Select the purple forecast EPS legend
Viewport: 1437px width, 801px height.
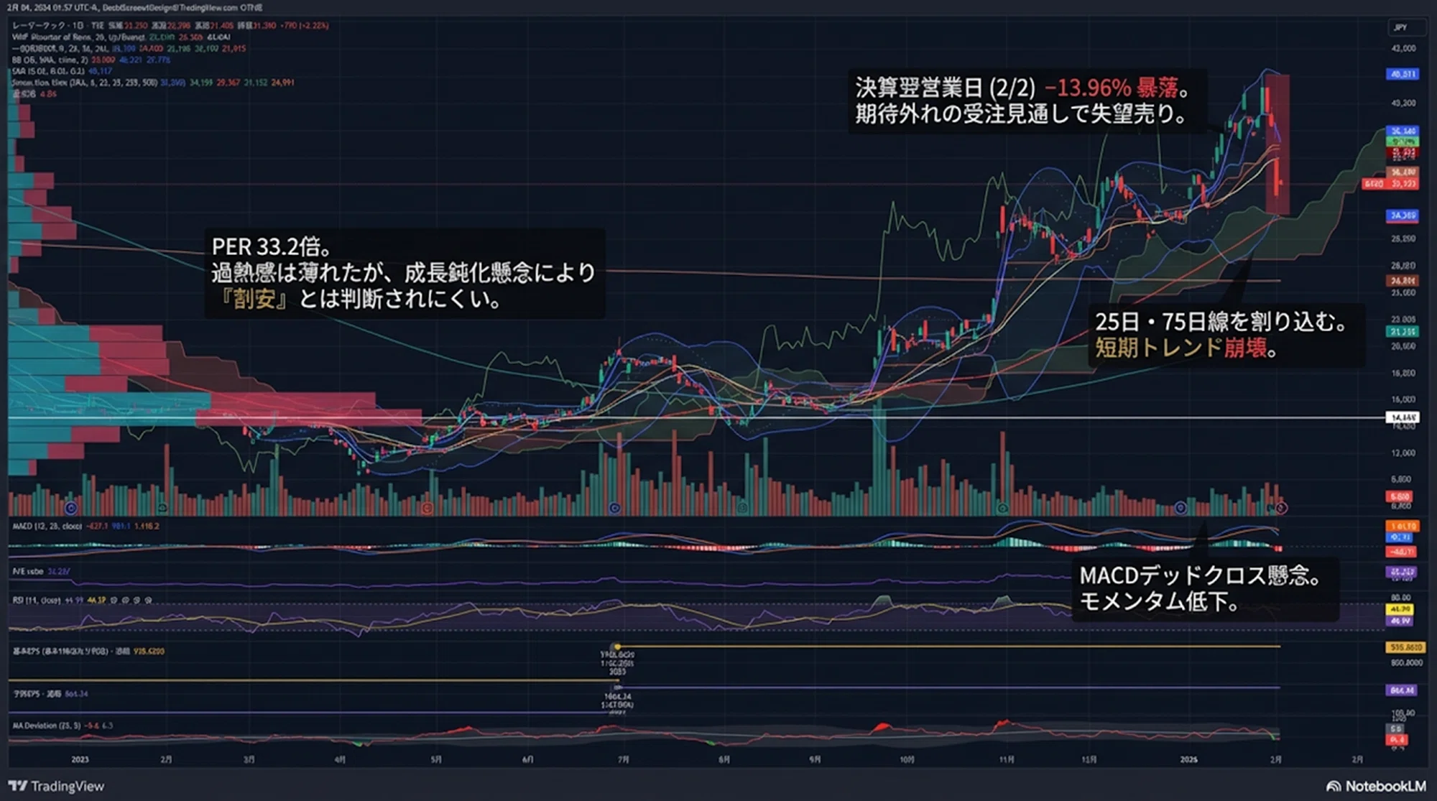pyautogui.click(x=50, y=694)
